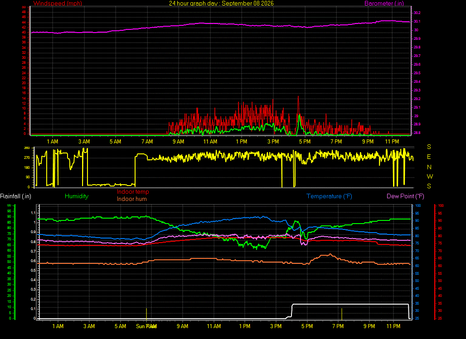Screen dimensions: 466x339
Task: Click the "1.1" rainfall scale value
Action: point(33,213)
